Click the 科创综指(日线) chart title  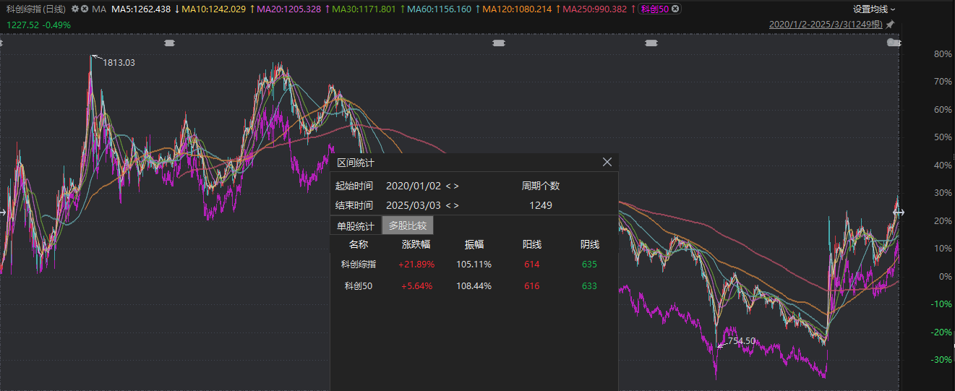pos(36,9)
